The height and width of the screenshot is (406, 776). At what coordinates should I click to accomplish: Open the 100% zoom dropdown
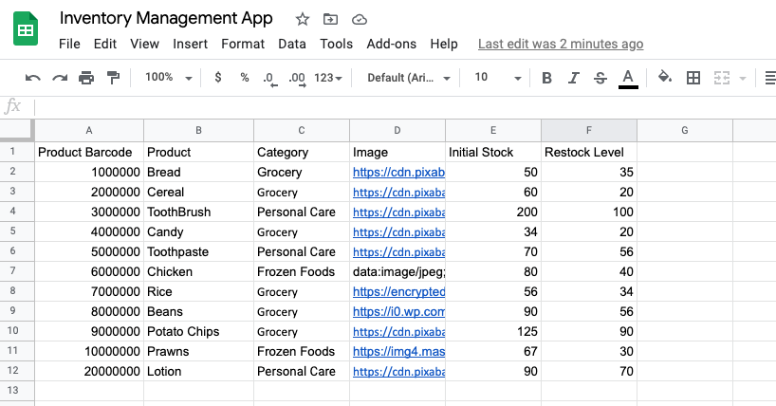pyautogui.click(x=168, y=77)
